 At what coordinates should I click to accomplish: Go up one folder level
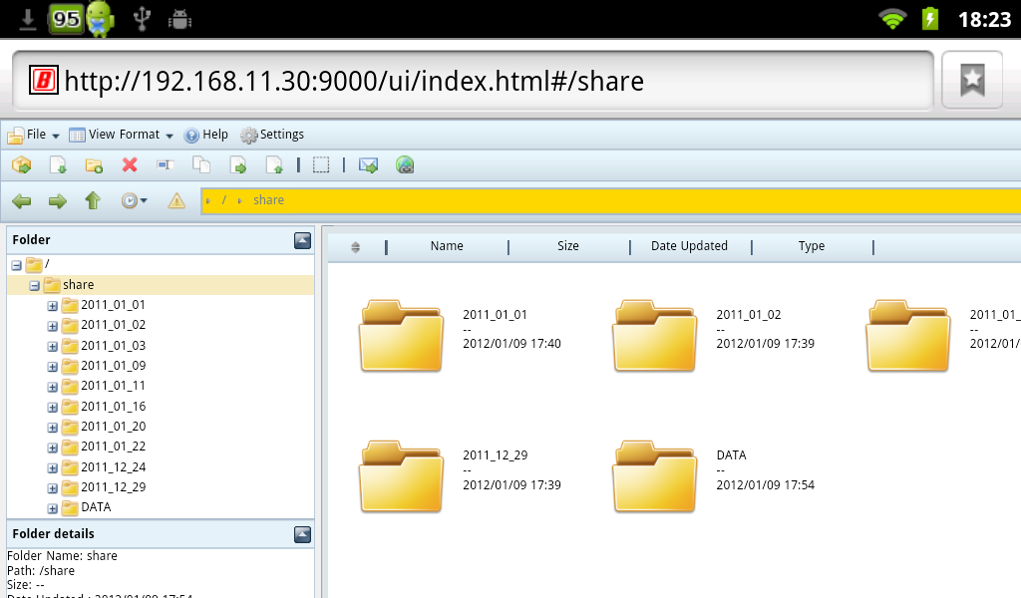93,200
